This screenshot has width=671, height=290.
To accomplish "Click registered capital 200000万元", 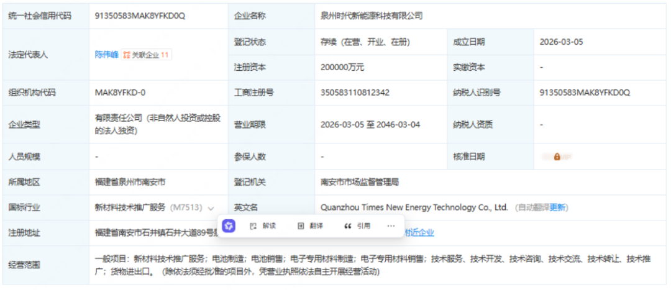I will click(342, 67).
